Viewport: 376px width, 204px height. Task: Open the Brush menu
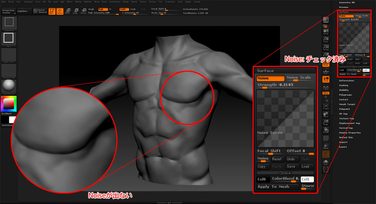click(x=11, y=2)
